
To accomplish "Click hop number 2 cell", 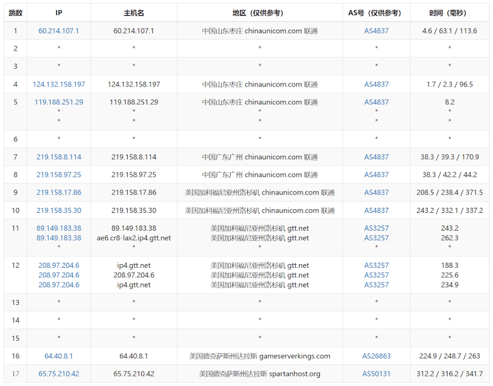I will [x=15, y=49].
